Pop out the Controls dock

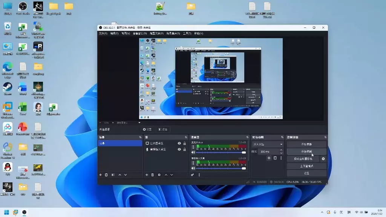325,137
